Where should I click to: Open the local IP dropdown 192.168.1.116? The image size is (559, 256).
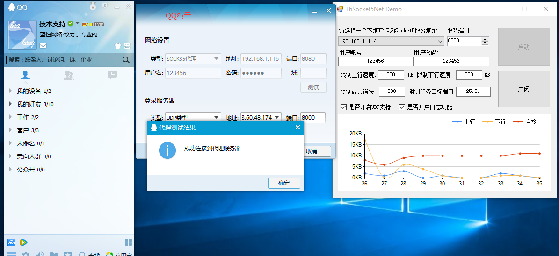[391, 41]
